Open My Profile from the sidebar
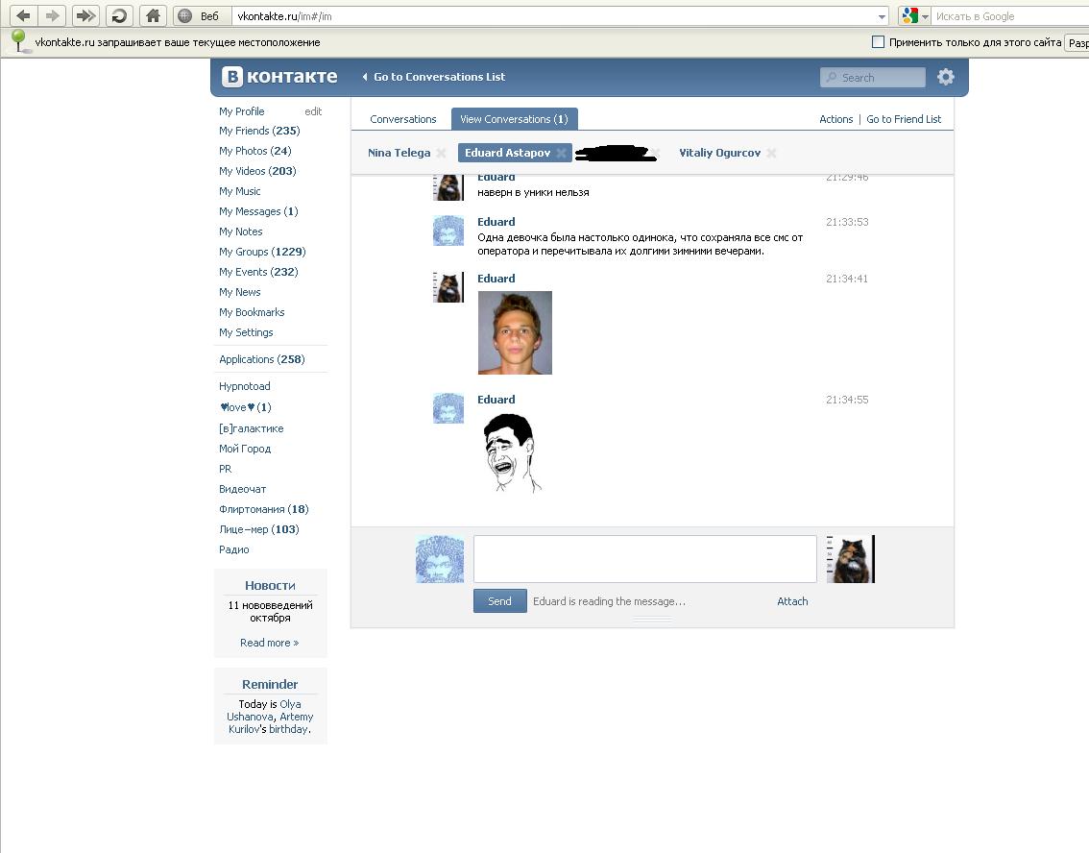Image resolution: width=1089 pixels, height=853 pixels. tap(242, 111)
